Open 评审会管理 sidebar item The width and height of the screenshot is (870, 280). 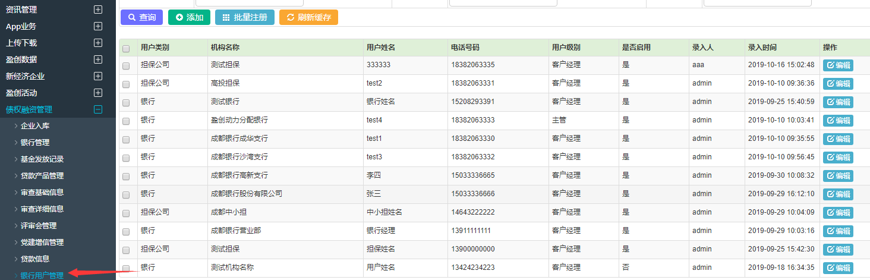39,226
